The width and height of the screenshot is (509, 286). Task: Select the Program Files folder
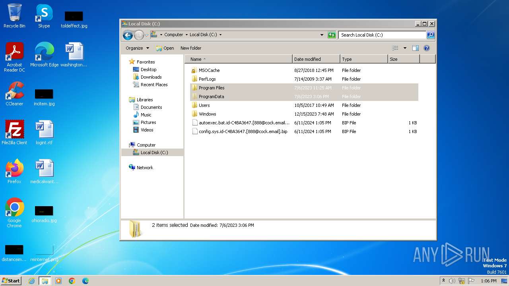pos(304,88)
